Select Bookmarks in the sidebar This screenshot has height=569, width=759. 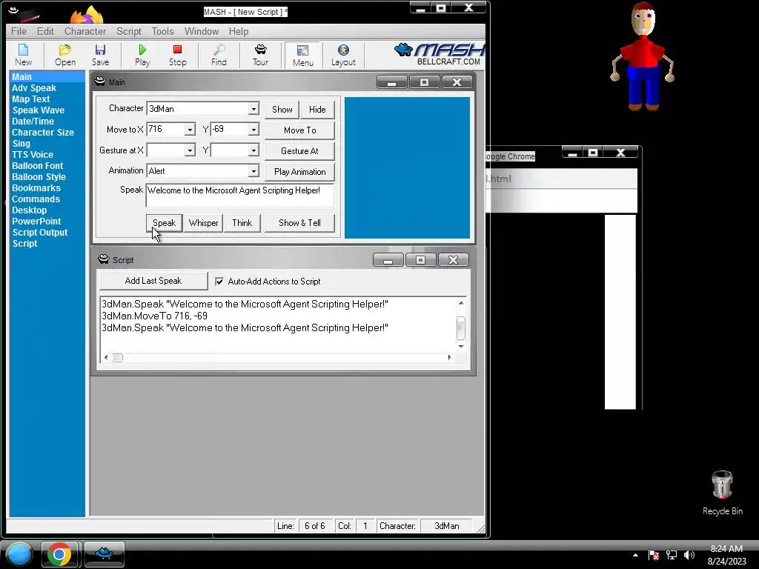(x=36, y=188)
